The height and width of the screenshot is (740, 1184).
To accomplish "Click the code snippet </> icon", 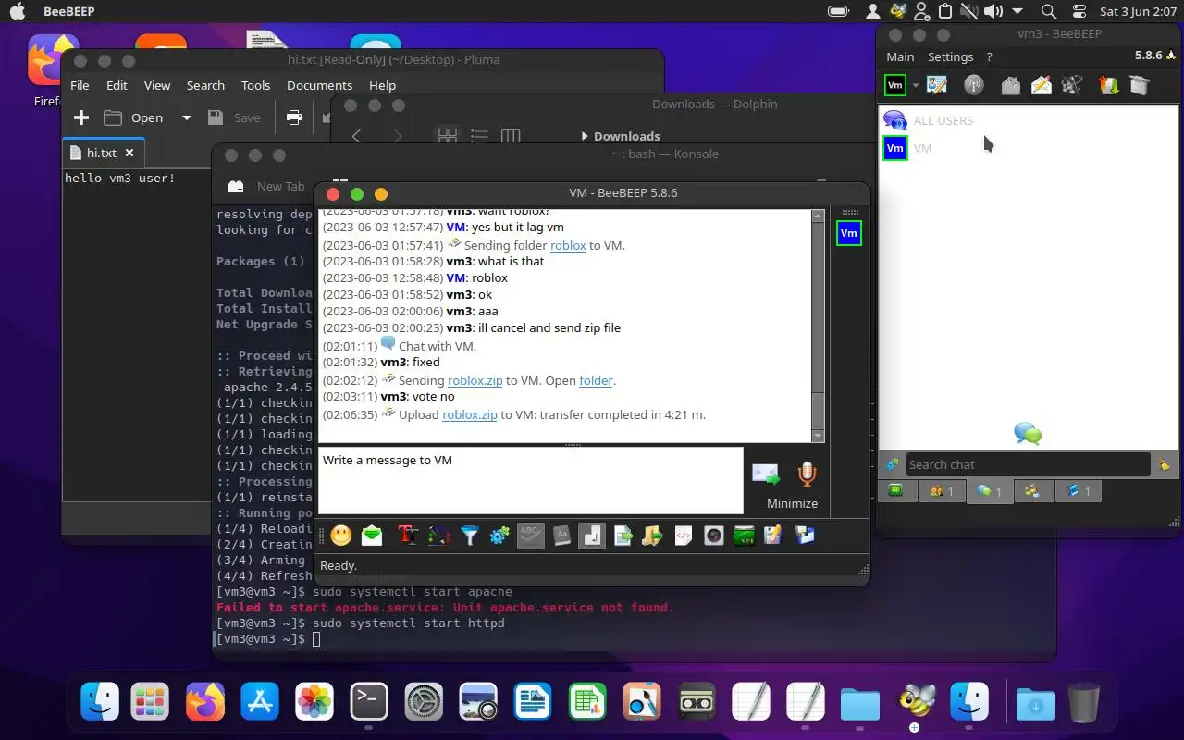I will tap(684, 536).
